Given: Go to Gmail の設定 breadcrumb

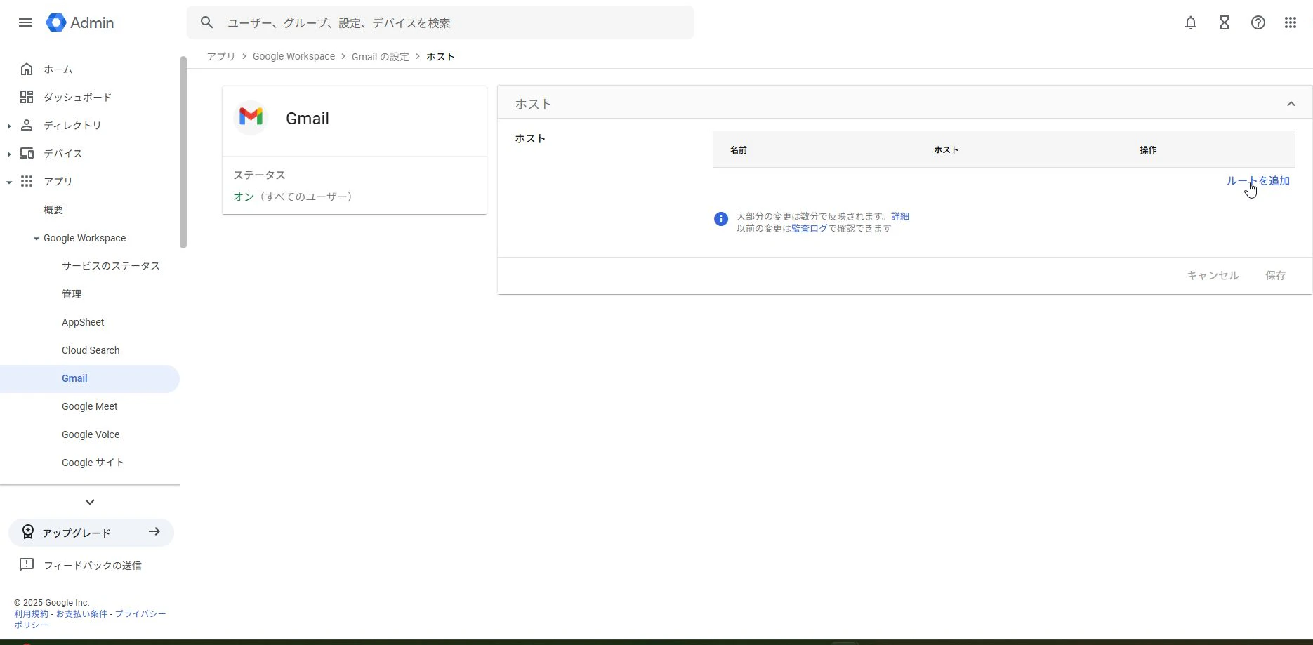Looking at the screenshot, I should tap(380, 57).
